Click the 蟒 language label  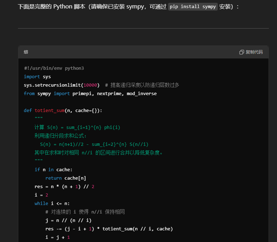26,52
